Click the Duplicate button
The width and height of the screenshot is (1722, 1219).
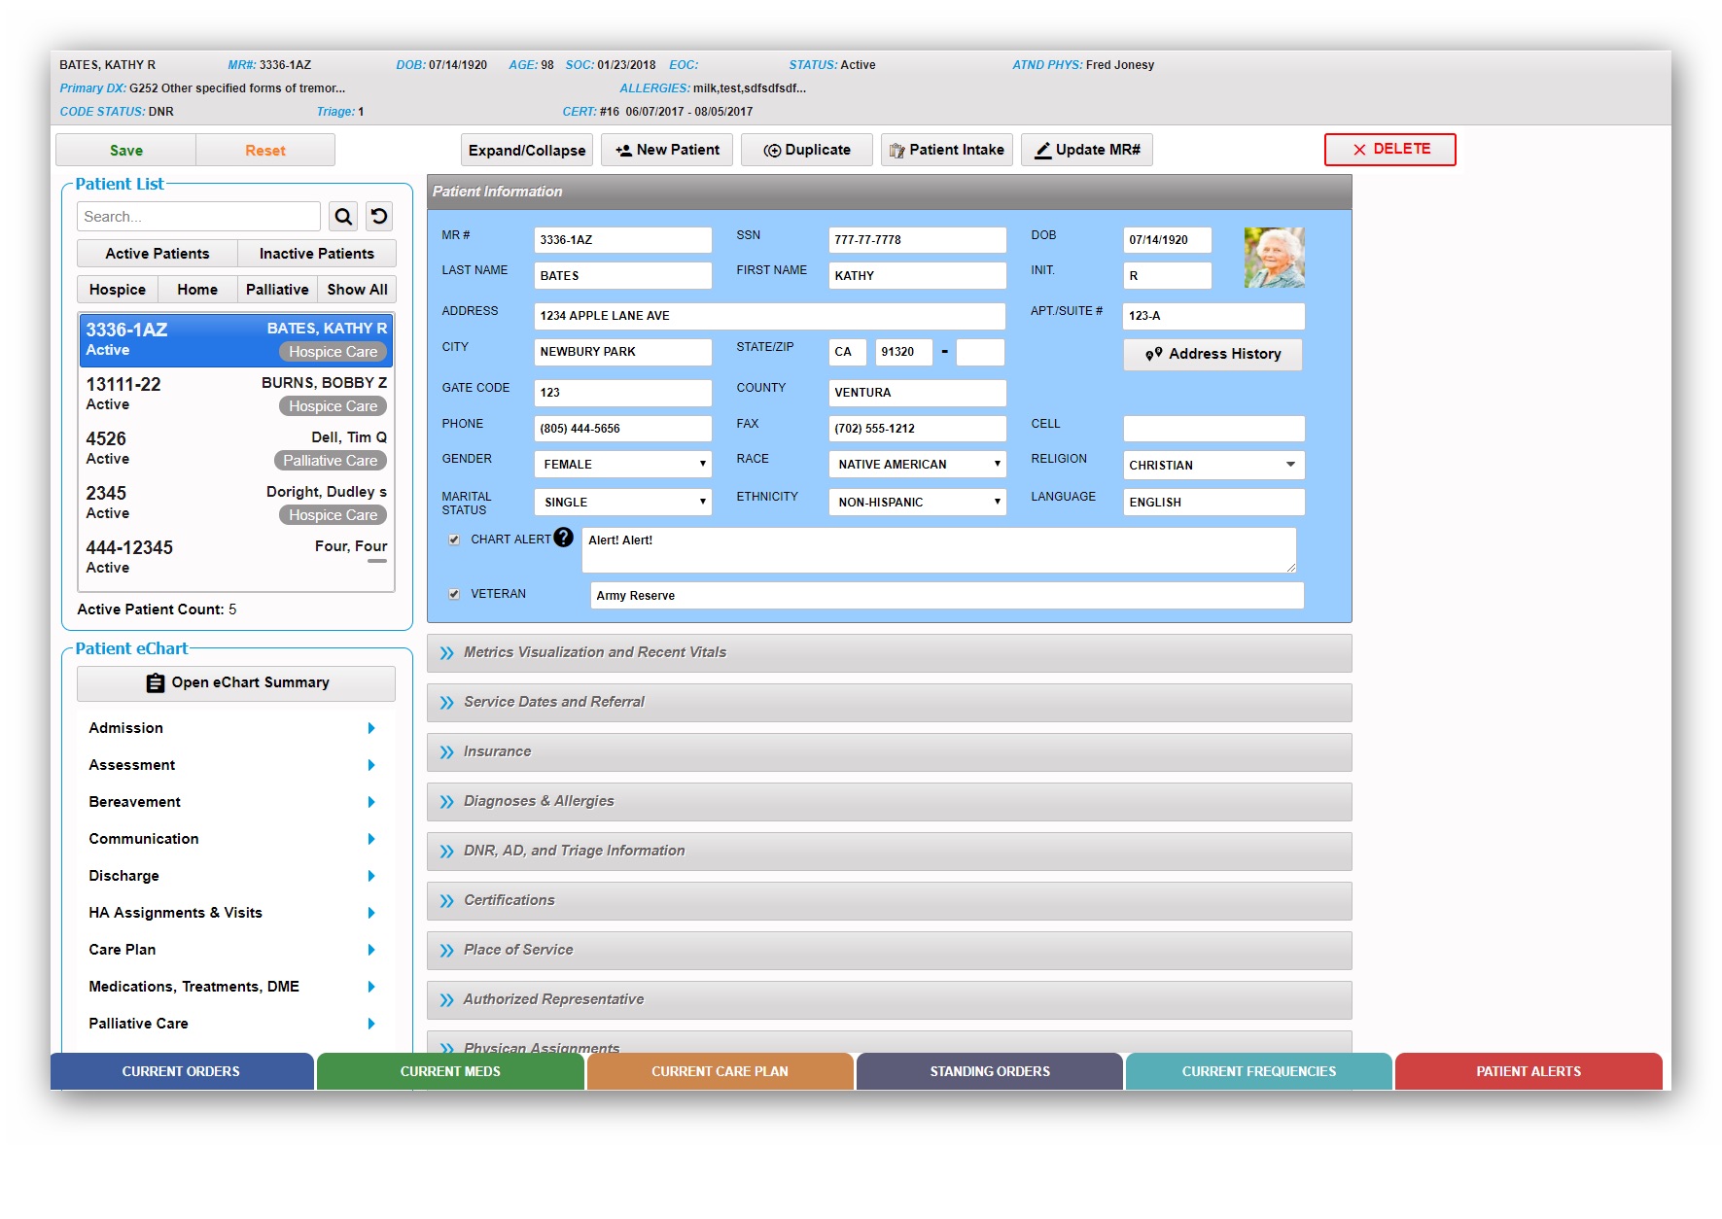point(807,150)
